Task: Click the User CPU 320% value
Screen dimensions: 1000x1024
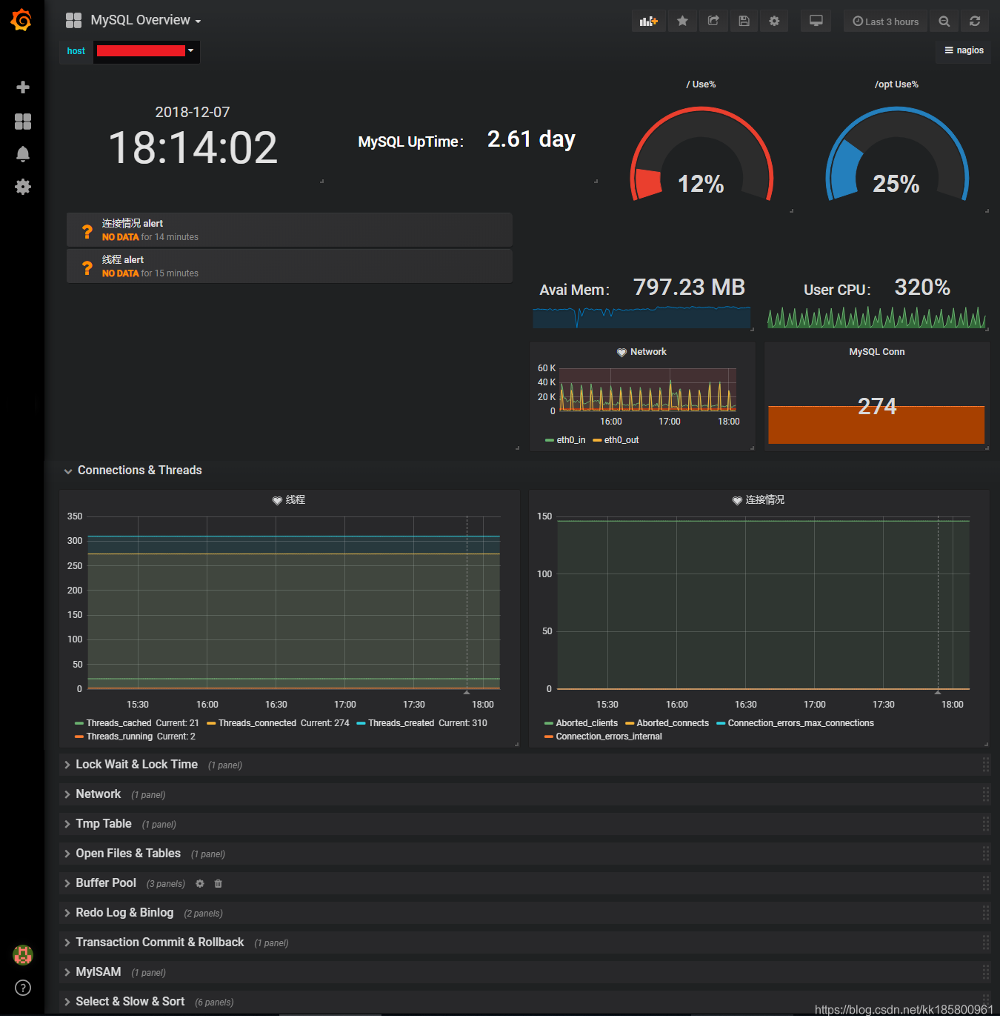Action: tap(922, 287)
